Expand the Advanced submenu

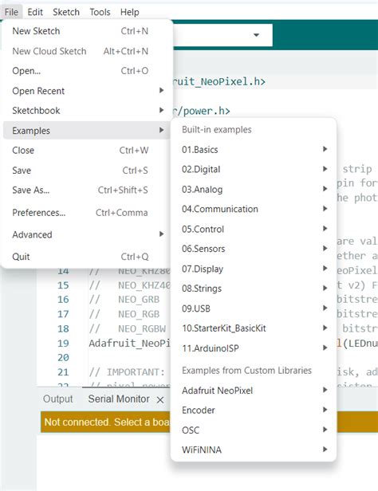pos(87,234)
